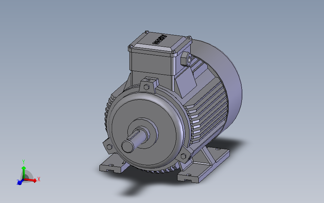Image resolution: width=324 pixels, height=203 pixels.
Task: Click the red X axis of the orientation triad
Action: [31, 180]
